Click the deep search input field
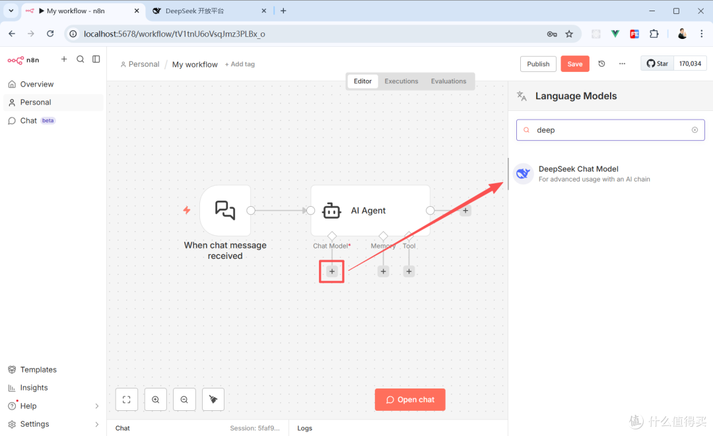Screen dimensions: 713x436 [x=610, y=130]
